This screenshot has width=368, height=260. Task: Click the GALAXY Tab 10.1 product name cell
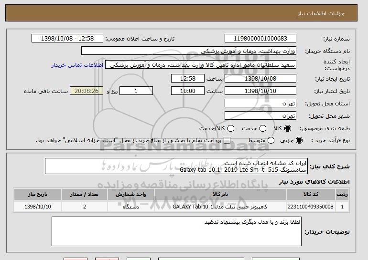220,207
